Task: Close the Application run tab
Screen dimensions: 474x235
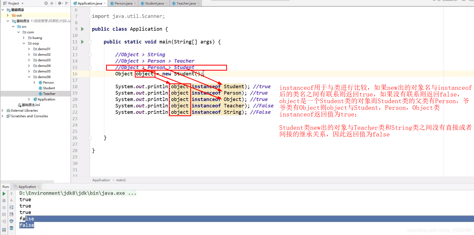Action: pos(39,187)
